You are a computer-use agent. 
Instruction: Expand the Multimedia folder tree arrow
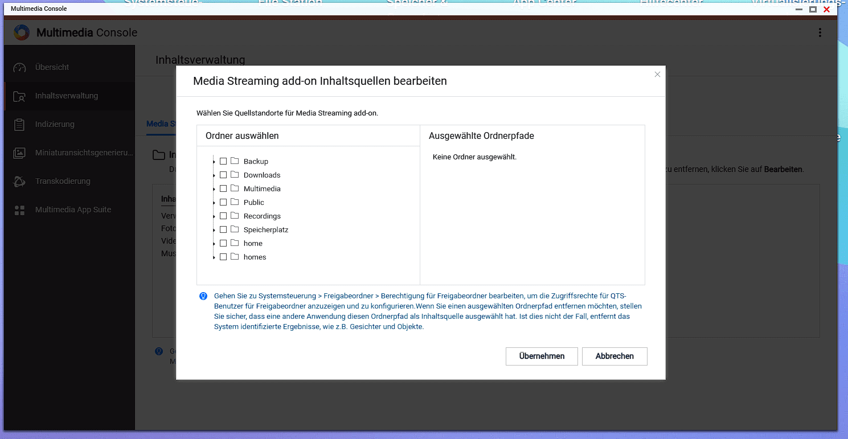[214, 189]
